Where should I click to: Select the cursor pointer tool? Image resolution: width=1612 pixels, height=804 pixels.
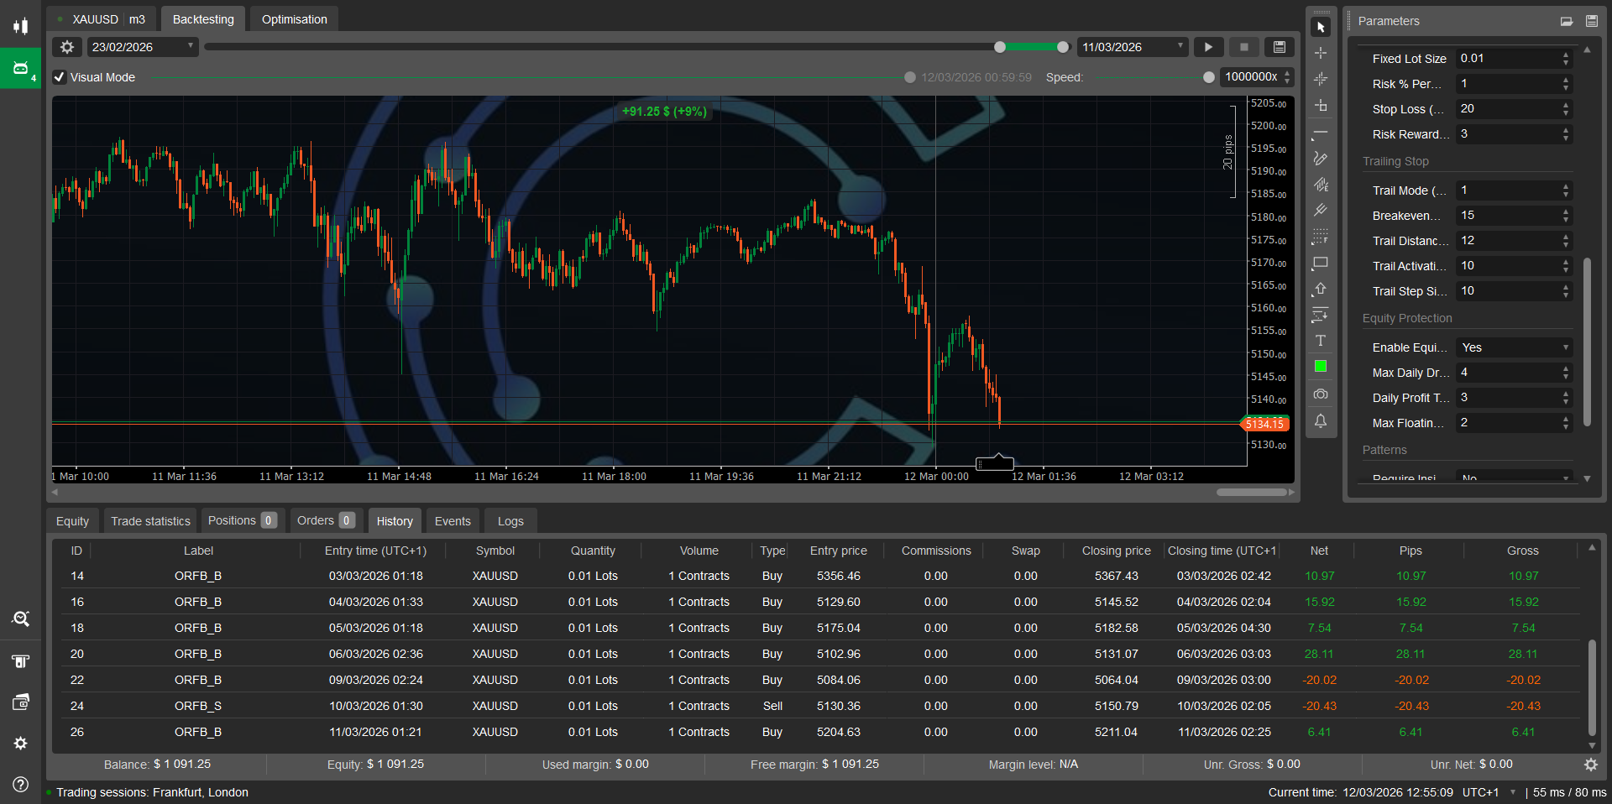pyautogui.click(x=1321, y=28)
